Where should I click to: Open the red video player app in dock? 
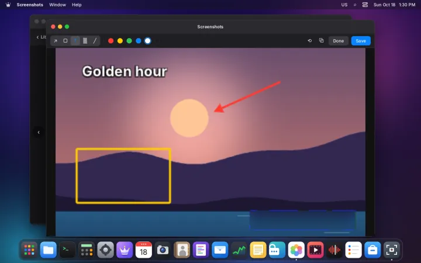(315, 250)
